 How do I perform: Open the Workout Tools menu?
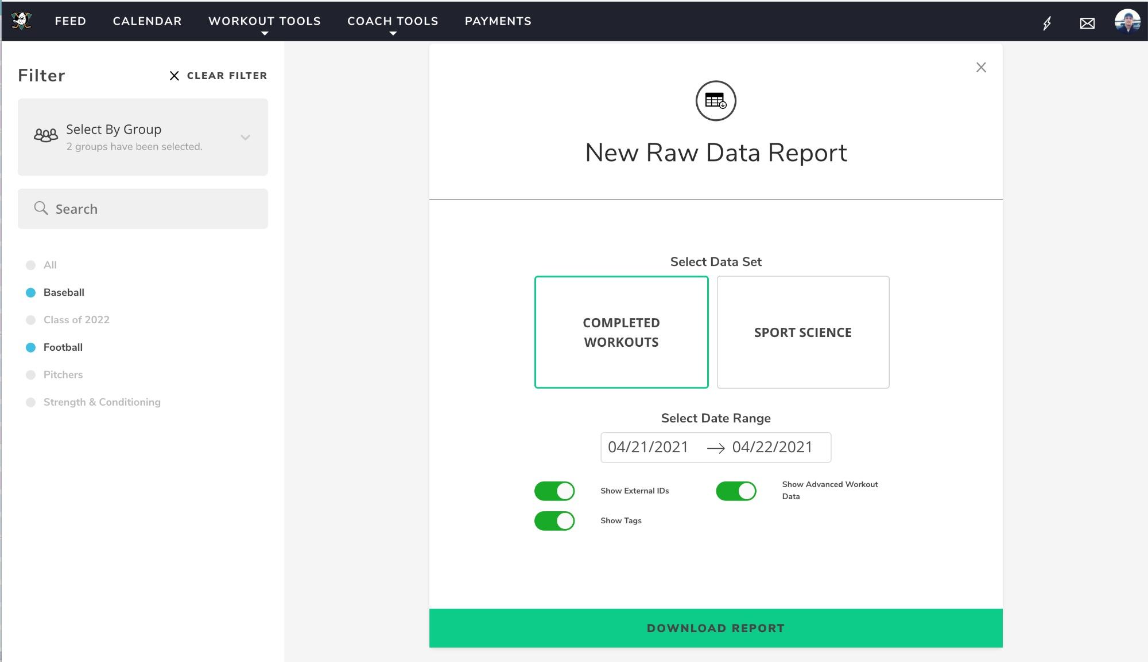coord(265,21)
